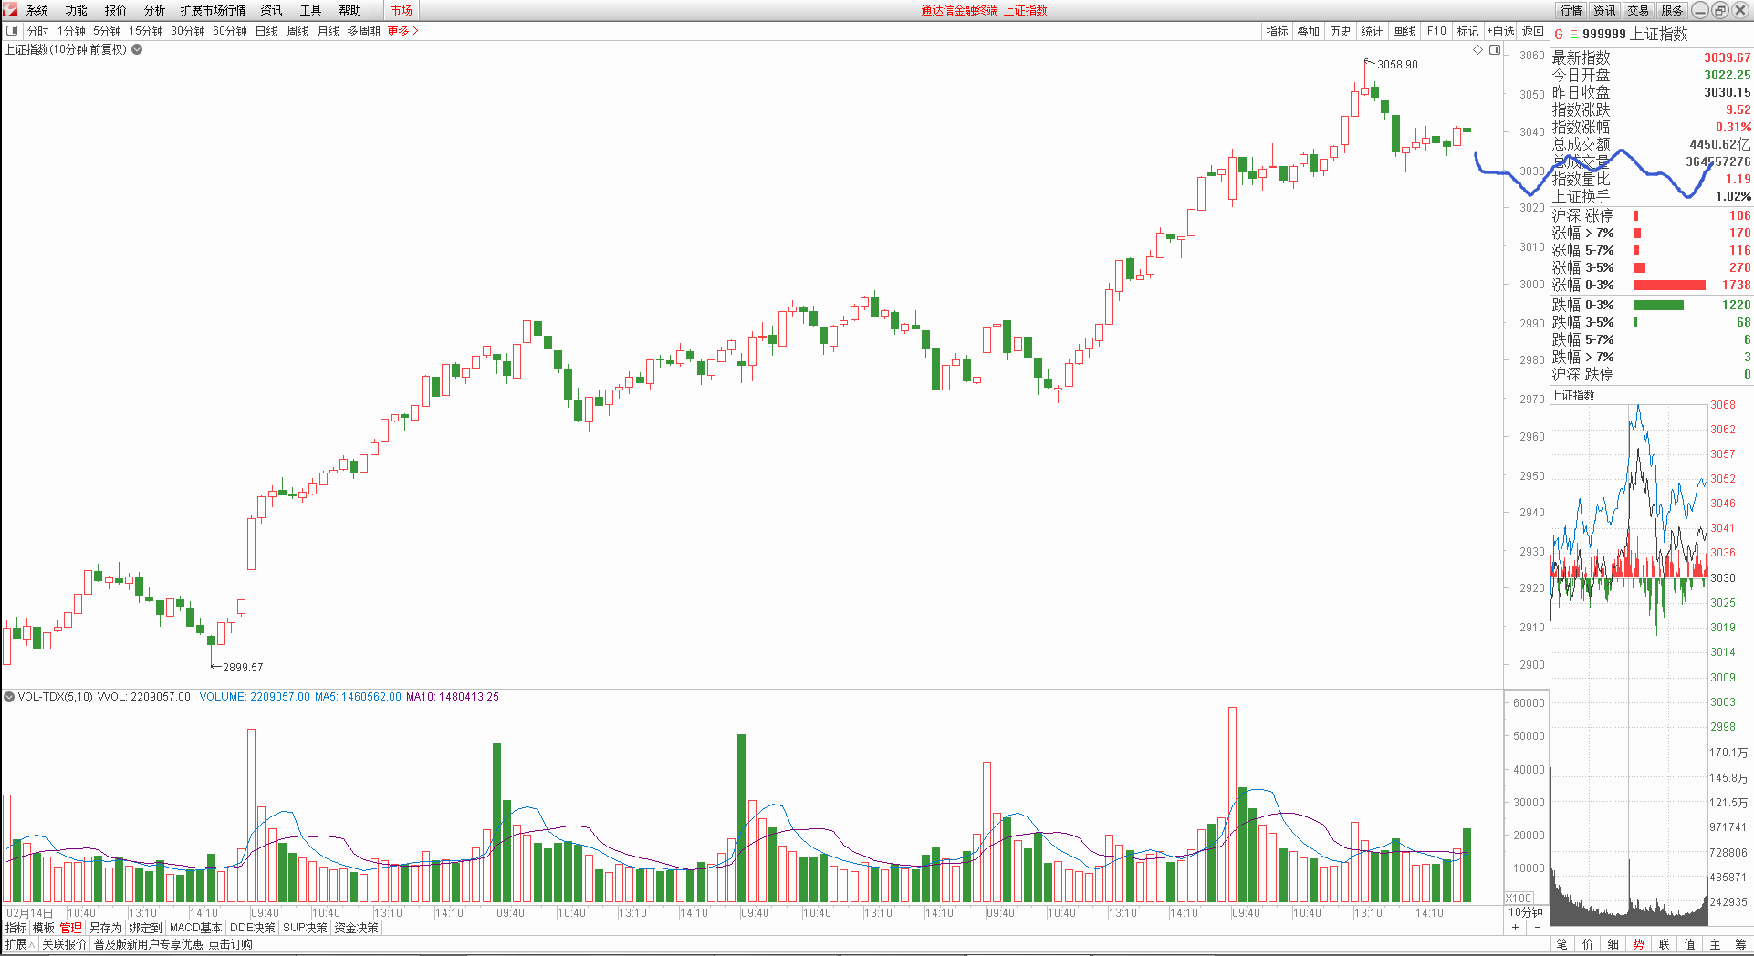The width and height of the screenshot is (1754, 956).
Task: Switch to the 笔 tick detail tab
Action: point(1561,944)
